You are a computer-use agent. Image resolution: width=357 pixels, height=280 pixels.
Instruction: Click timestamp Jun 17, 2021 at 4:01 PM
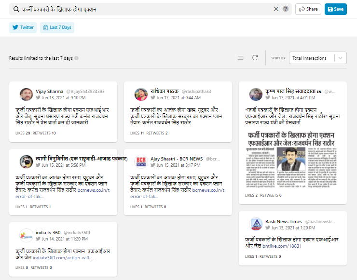point(293,98)
